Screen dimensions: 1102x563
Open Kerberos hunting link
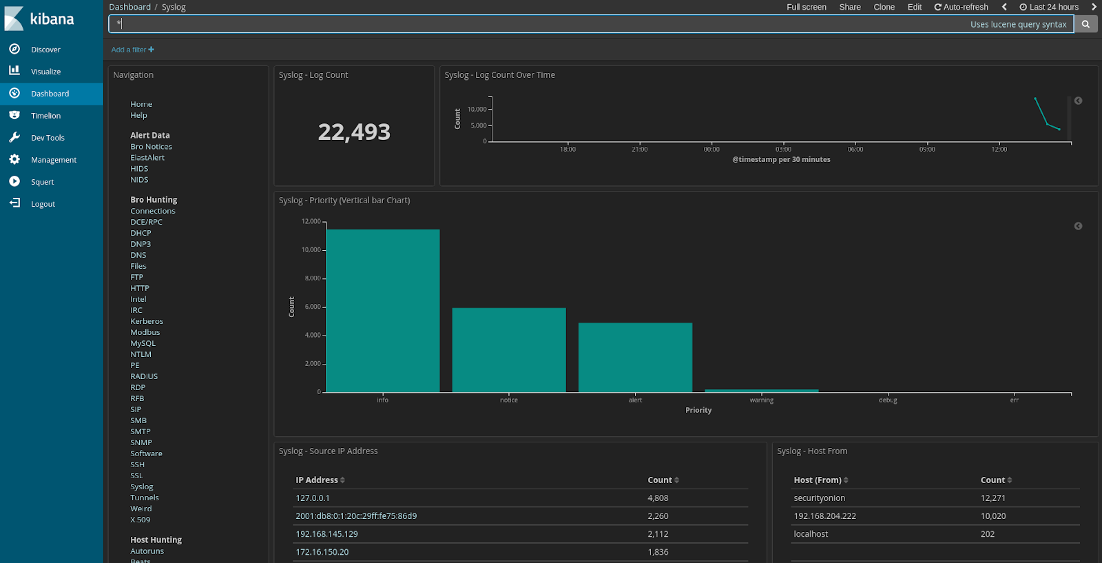[147, 321]
